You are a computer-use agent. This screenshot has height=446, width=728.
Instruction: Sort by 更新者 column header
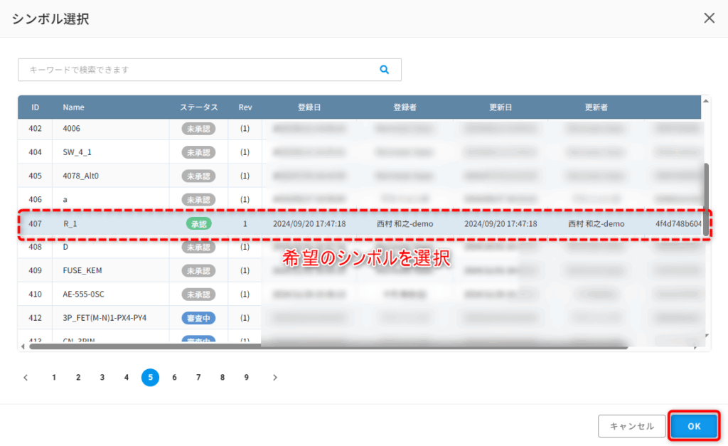(x=596, y=107)
